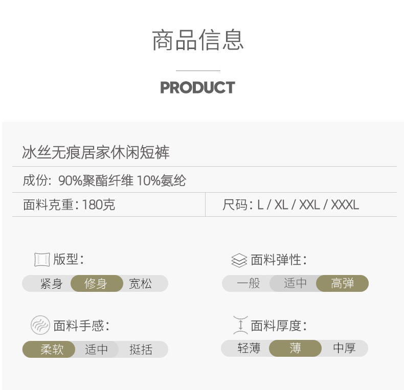Click the 版型 fit-type icon
Screen dimensions: 404x390
point(41,260)
